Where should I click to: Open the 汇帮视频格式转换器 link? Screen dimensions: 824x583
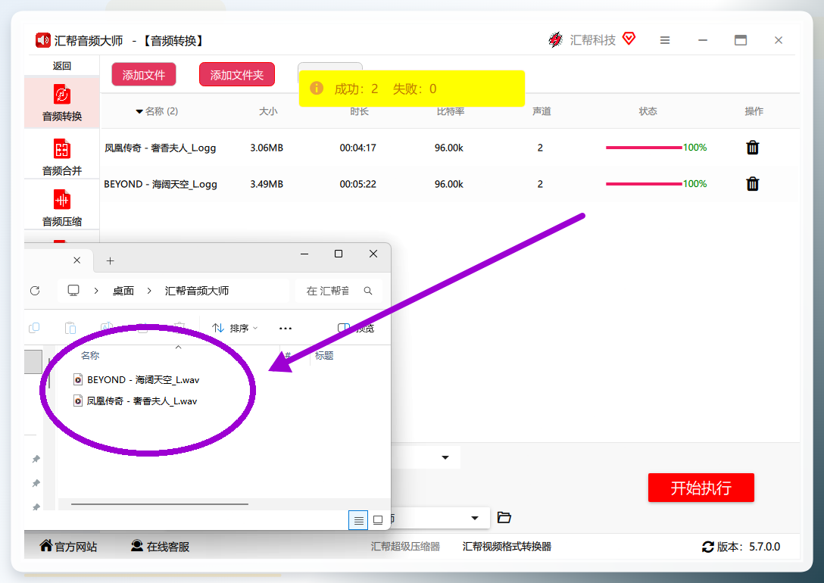coord(507,546)
